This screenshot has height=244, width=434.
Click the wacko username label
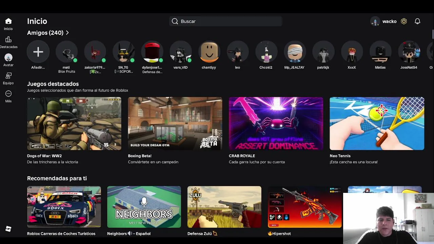click(389, 21)
